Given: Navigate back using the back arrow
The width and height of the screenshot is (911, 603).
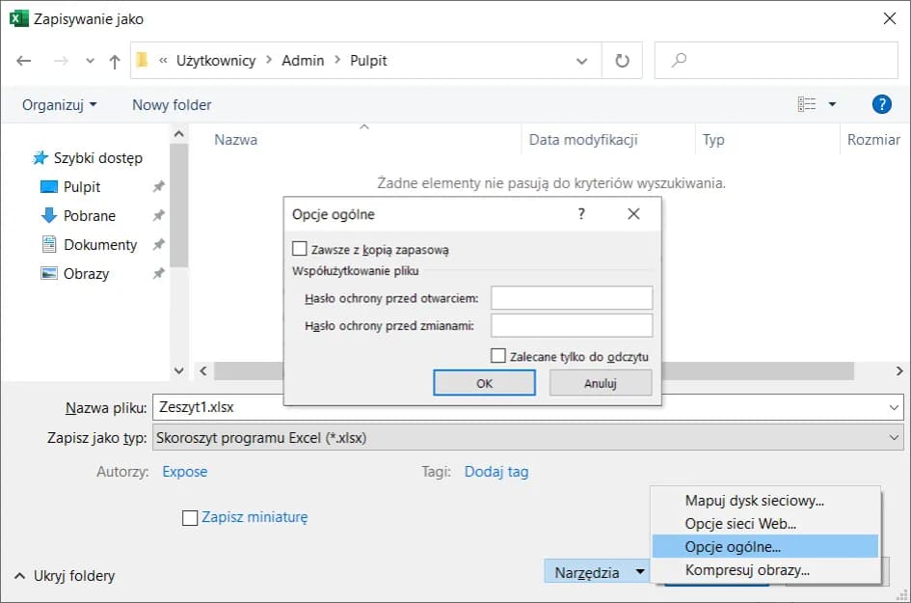Looking at the screenshot, I should 23,60.
